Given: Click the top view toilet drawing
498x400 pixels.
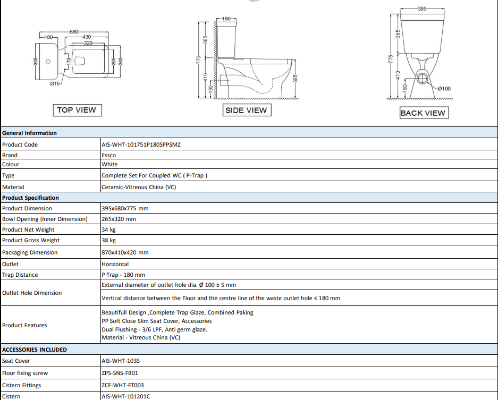Looking at the screenshot, I should pos(78,58).
